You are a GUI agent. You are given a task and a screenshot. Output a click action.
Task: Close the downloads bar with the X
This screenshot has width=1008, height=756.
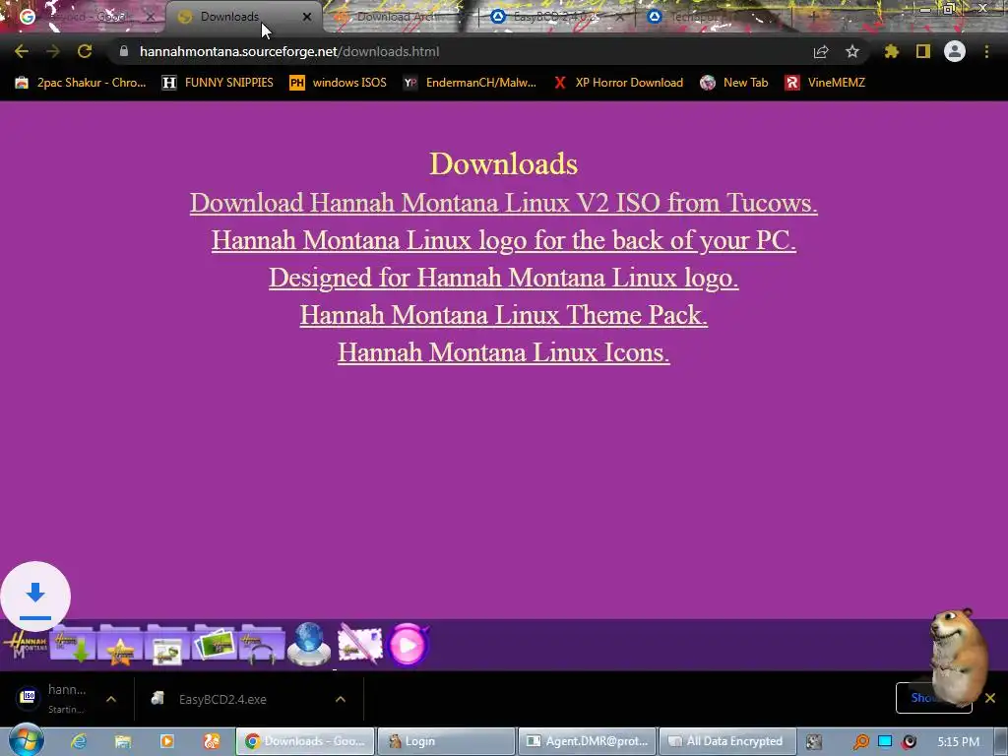point(990,698)
